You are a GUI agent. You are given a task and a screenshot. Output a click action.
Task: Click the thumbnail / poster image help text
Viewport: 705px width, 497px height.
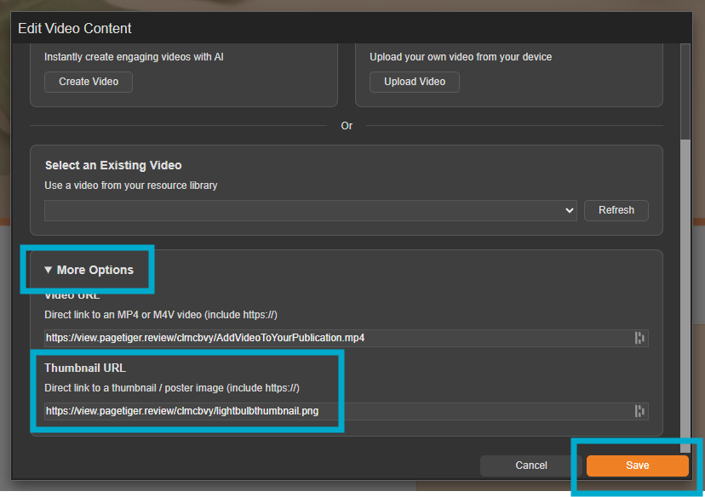tap(171, 388)
